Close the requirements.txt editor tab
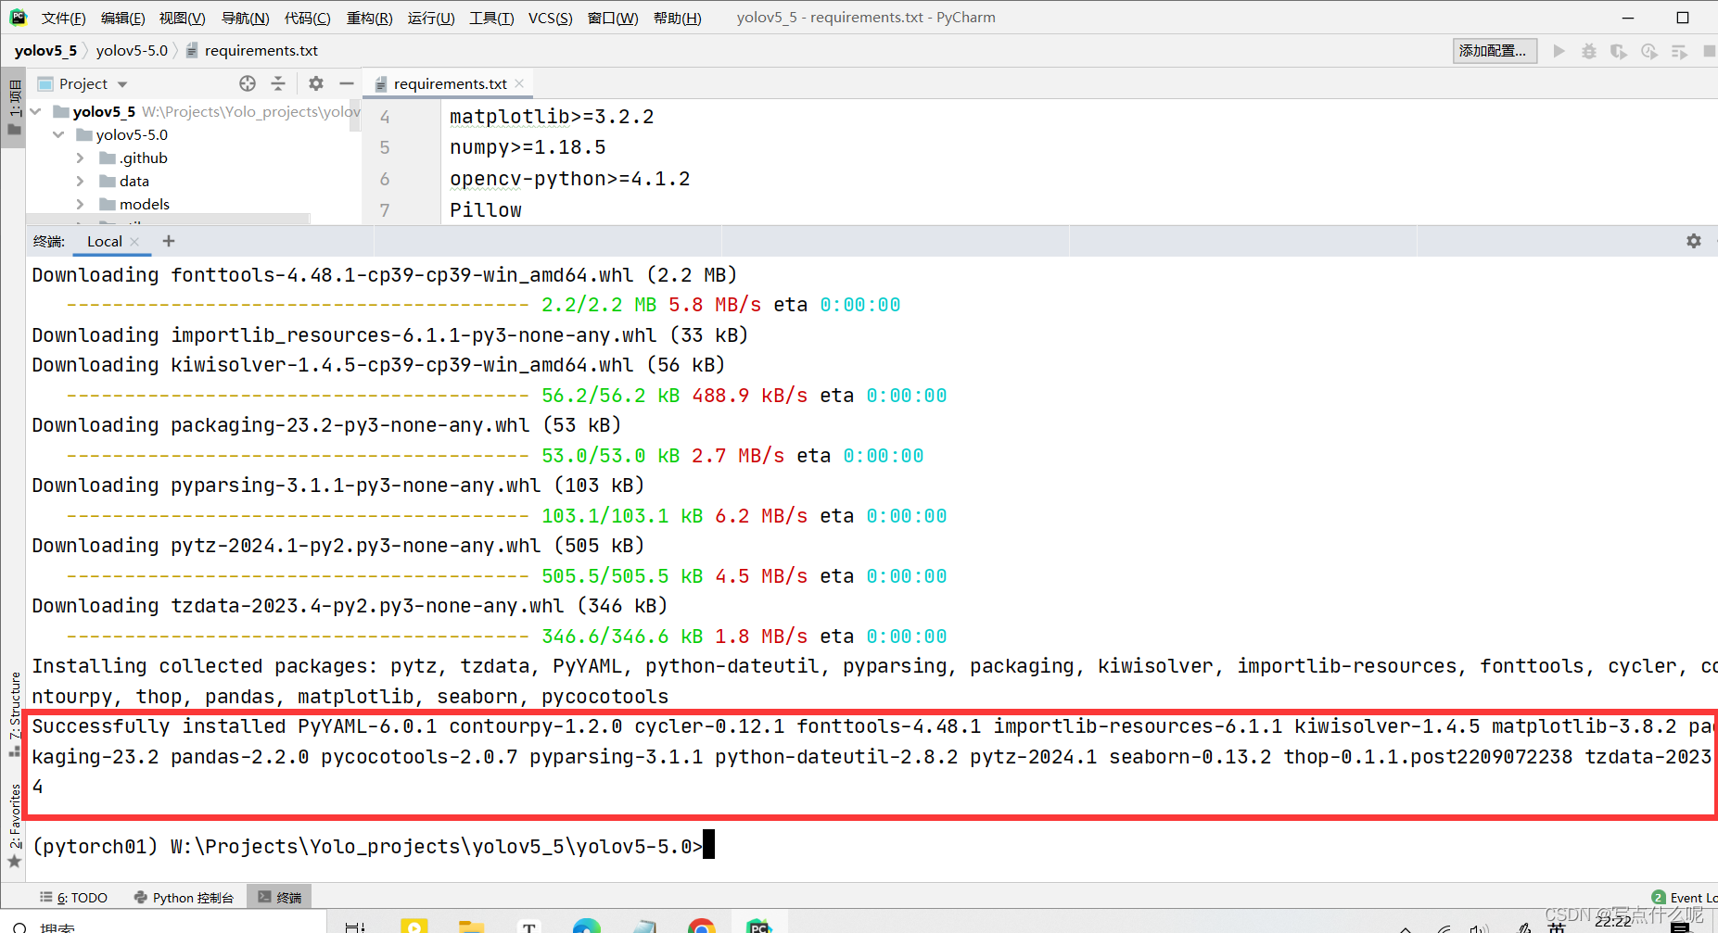This screenshot has height=933, width=1718. [x=519, y=83]
